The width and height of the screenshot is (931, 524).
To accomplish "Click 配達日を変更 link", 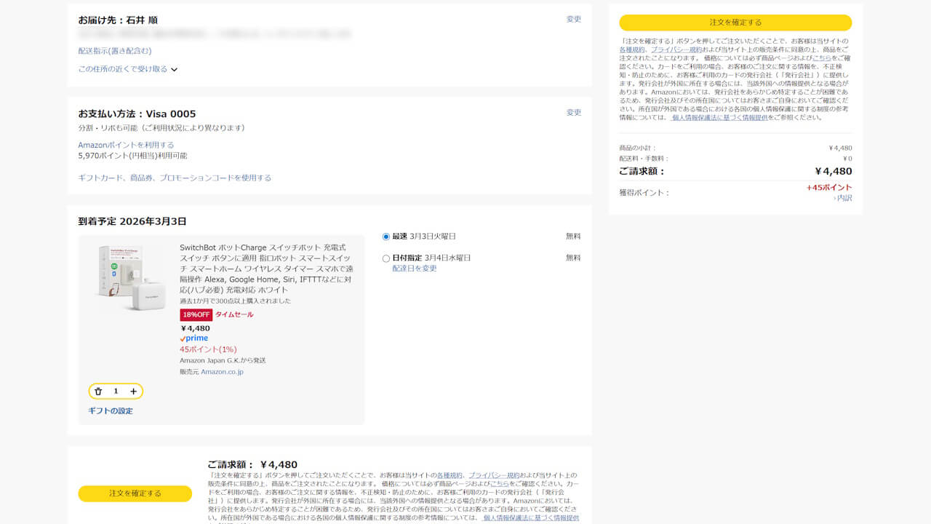I will 415,269.
